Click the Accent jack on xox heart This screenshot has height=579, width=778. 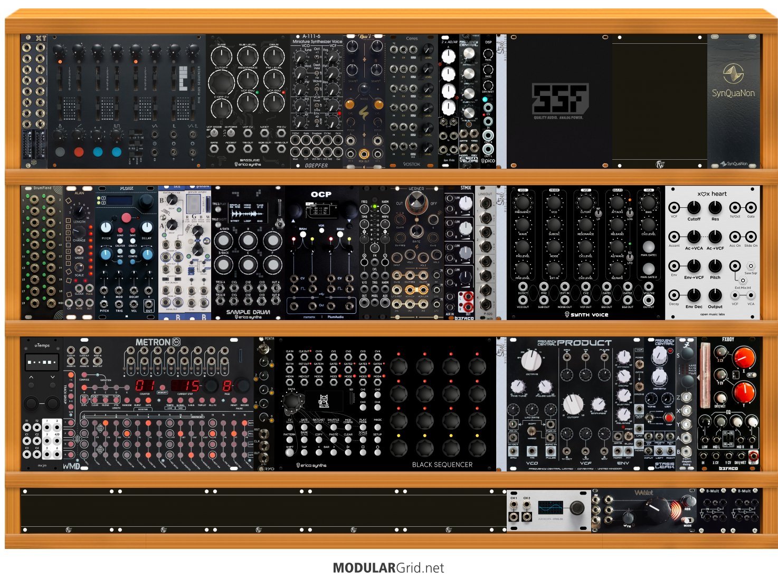click(x=674, y=237)
